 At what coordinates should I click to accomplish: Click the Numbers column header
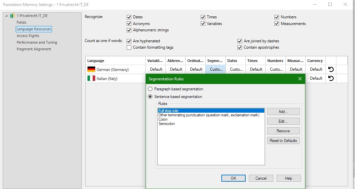(275, 61)
